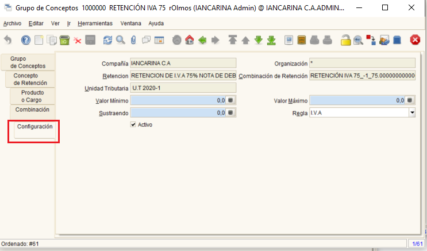Switch to the Combinación tab
This screenshot has width=427, height=251.
coord(32,111)
